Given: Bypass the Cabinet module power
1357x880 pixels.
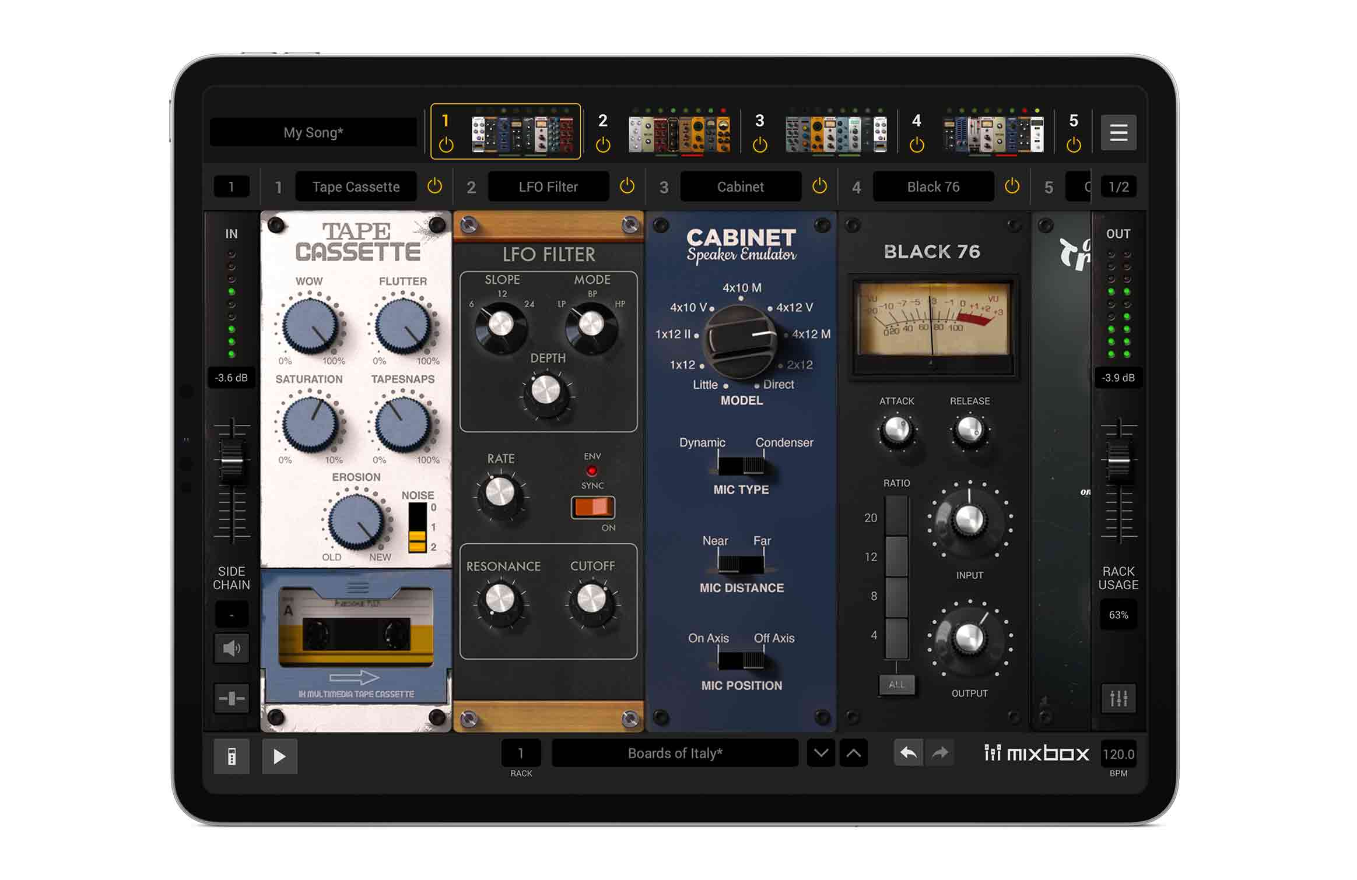Looking at the screenshot, I should click(819, 186).
